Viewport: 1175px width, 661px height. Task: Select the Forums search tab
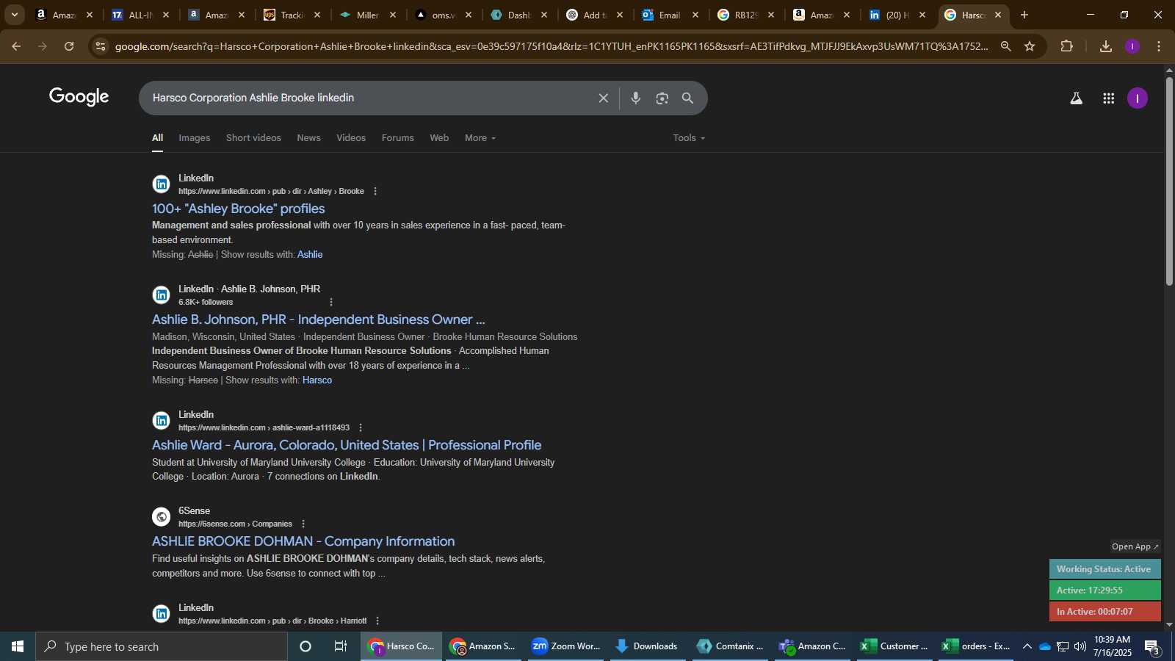(x=397, y=138)
